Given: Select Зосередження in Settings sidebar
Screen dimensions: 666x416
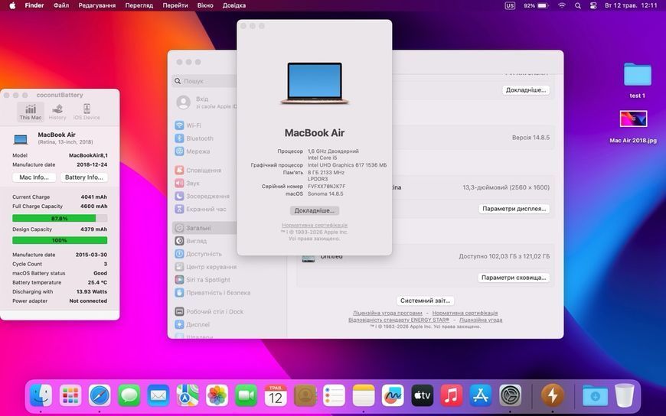Looking at the screenshot, I should click(206, 196).
